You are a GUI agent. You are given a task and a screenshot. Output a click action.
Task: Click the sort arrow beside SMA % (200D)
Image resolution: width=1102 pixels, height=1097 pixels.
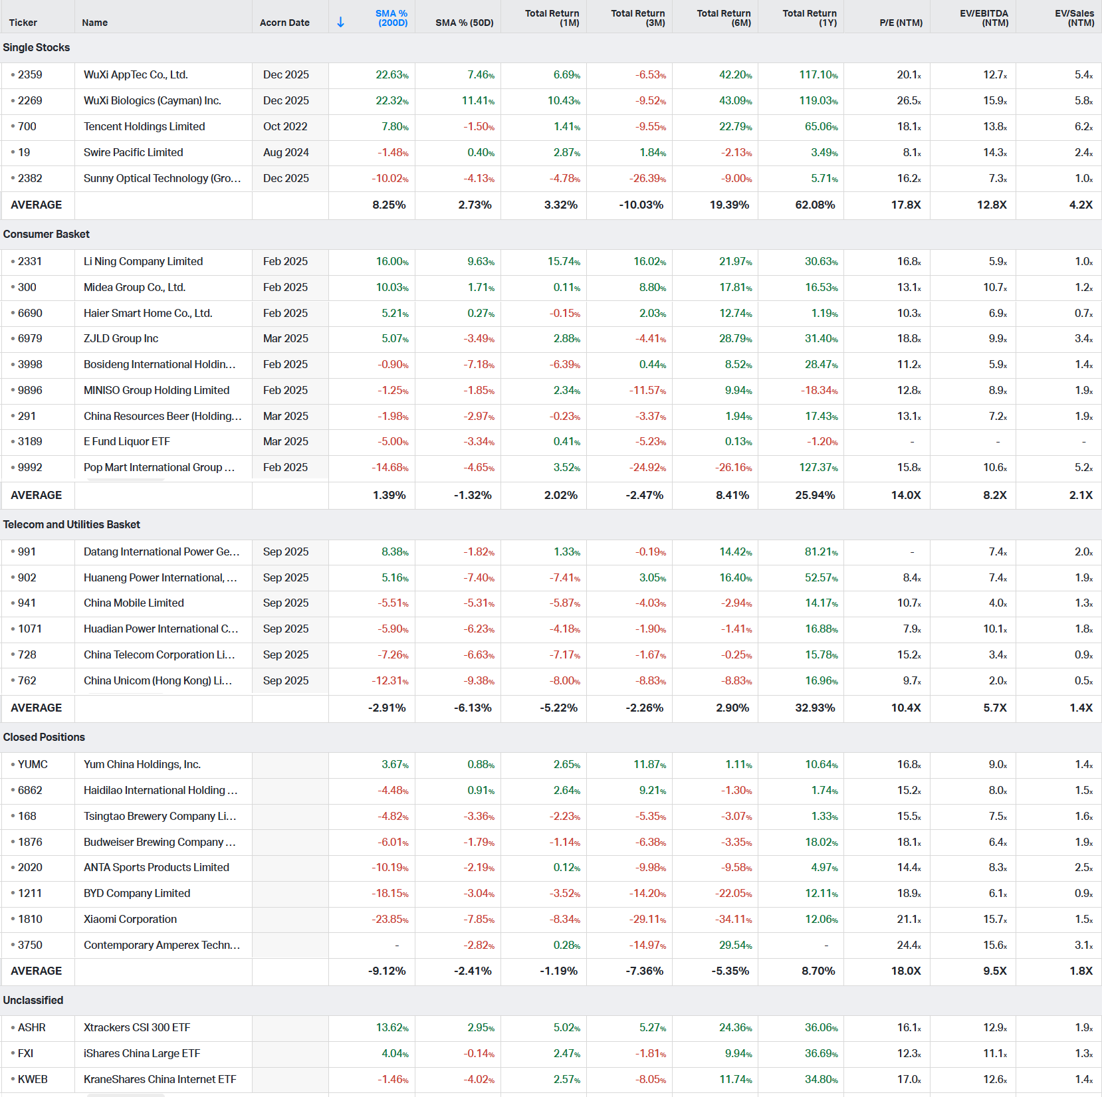tap(340, 22)
